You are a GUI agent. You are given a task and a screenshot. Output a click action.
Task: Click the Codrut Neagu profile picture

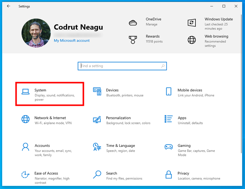pos(36,33)
